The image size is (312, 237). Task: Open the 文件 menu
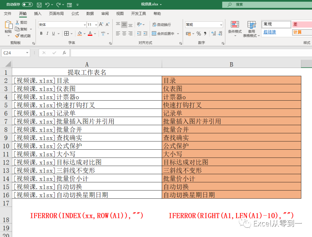[x=8, y=14]
